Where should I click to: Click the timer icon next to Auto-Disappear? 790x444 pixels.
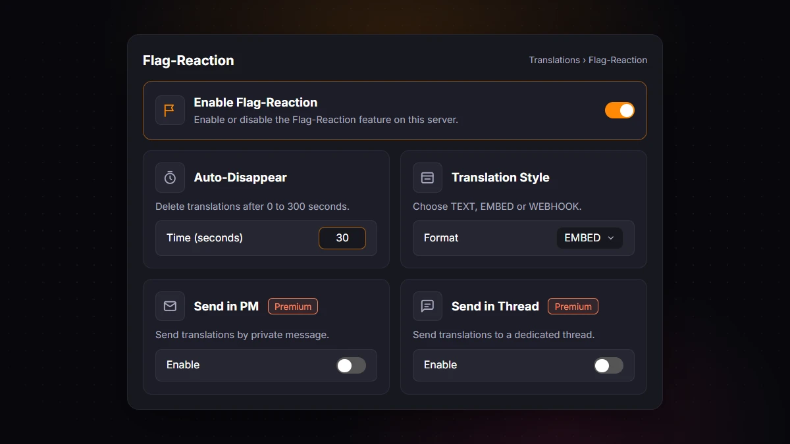[170, 178]
